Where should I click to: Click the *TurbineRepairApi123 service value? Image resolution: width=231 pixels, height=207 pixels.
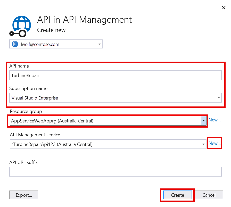click(52, 144)
